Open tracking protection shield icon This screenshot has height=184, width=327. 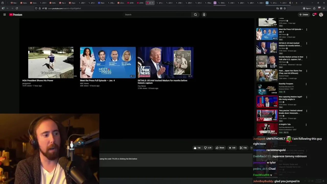(36, 8)
